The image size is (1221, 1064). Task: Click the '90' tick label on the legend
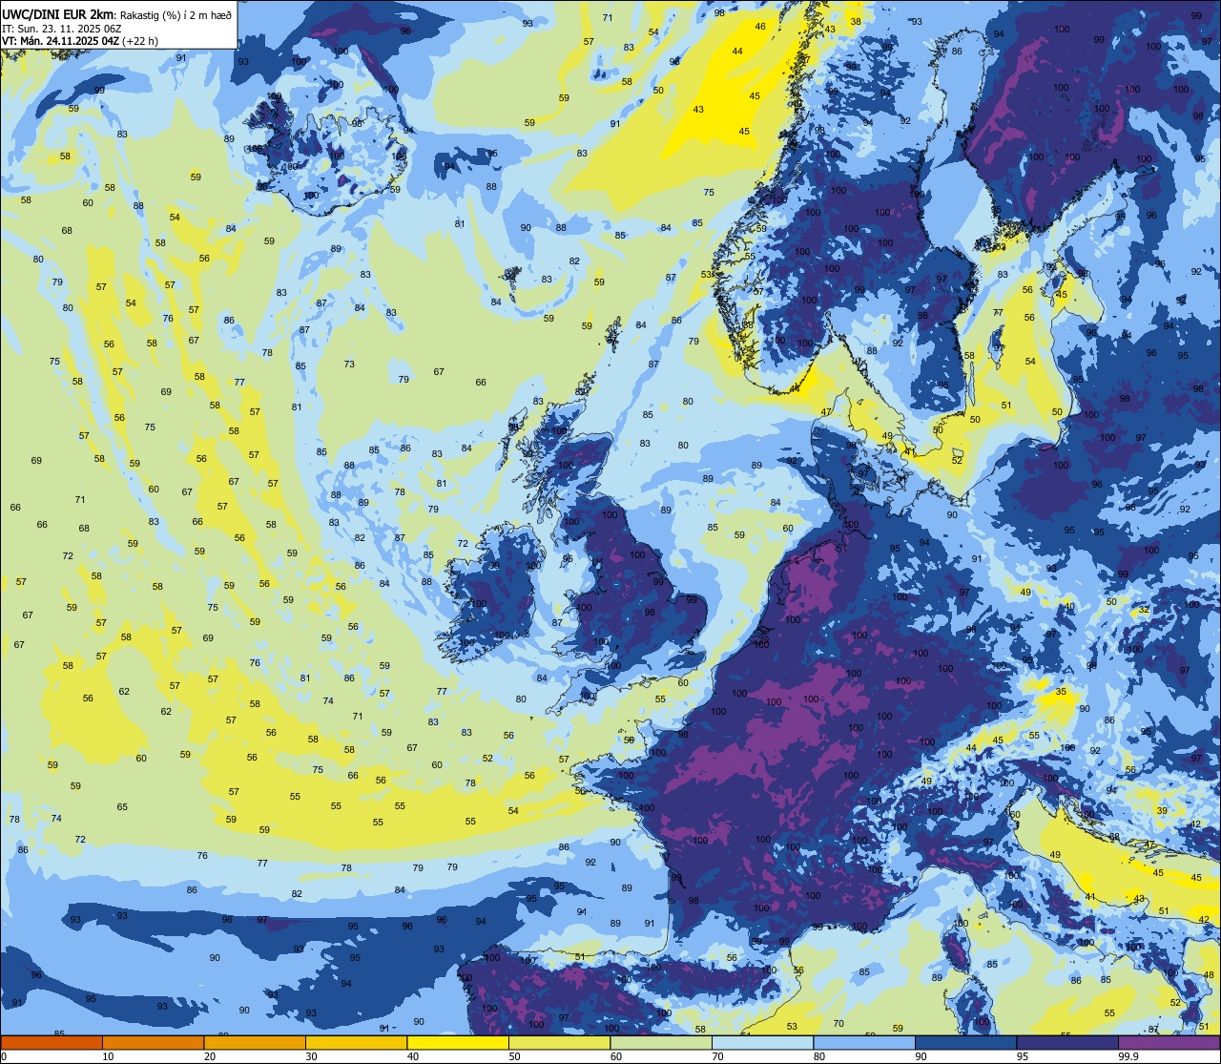pyautogui.click(x=921, y=1056)
